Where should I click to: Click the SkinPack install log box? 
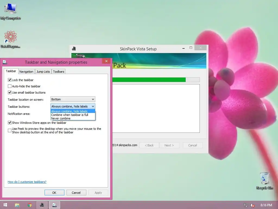tap(156, 108)
